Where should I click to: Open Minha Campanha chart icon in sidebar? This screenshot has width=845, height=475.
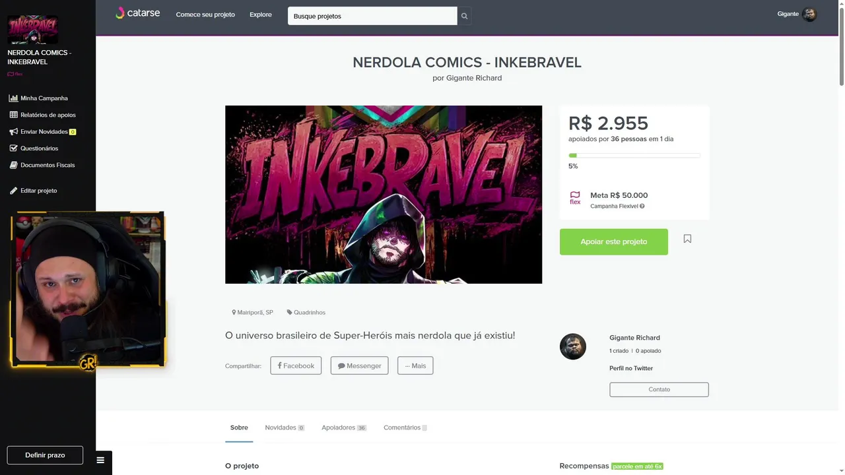13,98
